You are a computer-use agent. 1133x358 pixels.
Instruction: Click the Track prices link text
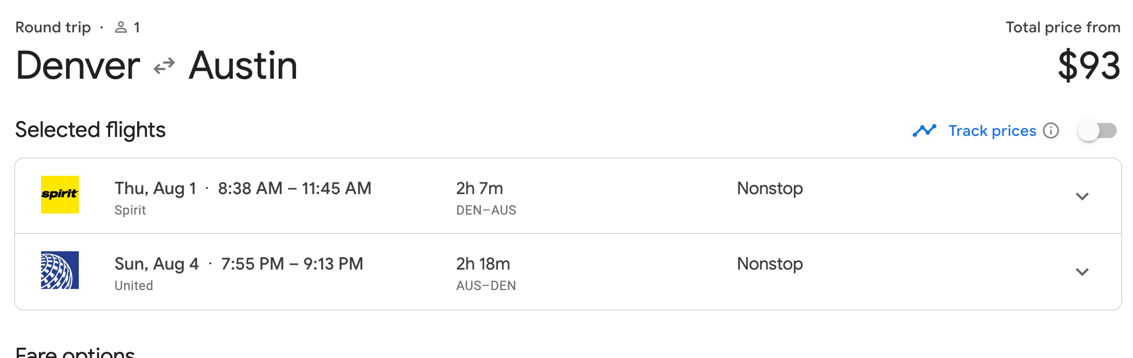pyautogui.click(x=992, y=130)
